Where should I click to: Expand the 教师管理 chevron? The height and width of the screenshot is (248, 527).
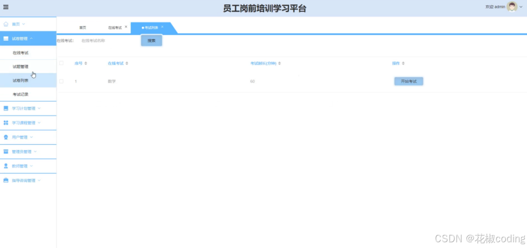31,166
